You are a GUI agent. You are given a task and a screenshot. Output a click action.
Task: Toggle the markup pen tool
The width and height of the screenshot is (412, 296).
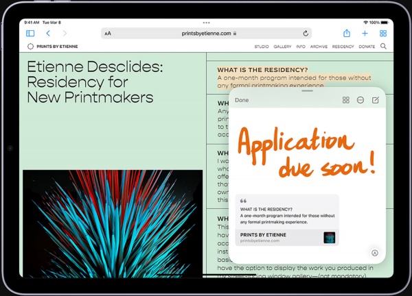[374, 252]
